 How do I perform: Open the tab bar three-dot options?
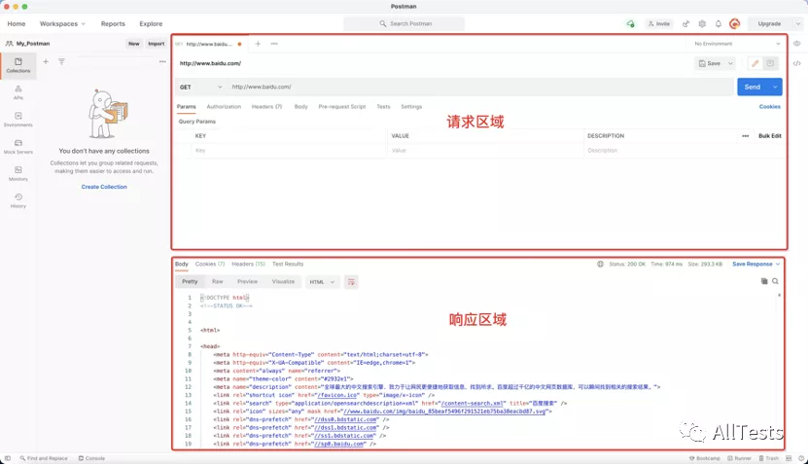[274, 44]
